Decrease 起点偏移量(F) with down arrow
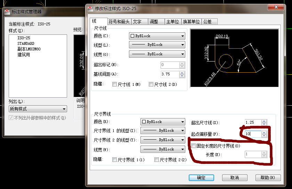This screenshot has width=292, height=189. pyautogui.click(x=264, y=135)
